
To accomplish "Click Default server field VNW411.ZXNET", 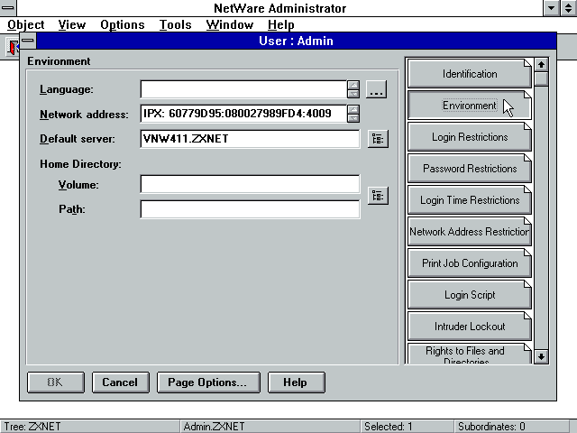I will (250, 139).
